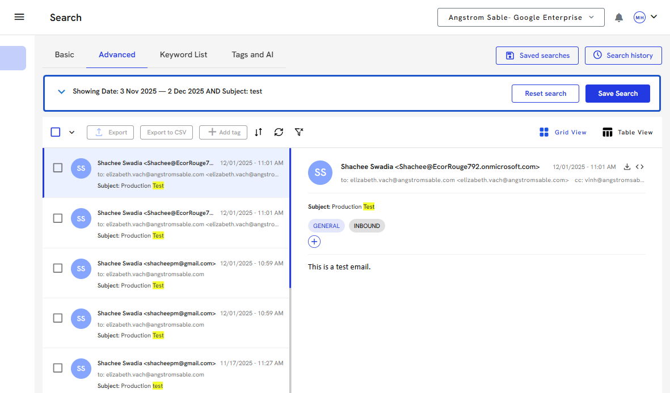Image resolution: width=670 pixels, height=393 pixels.
Task: Clear filters using the funnel icon
Action: pyautogui.click(x=299, y=132)
